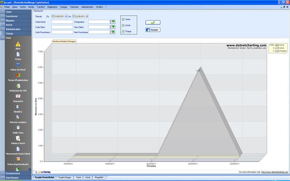This screenshot has width=290, height=181.
Task: Open the Solde Tiers calculator icon
Action: click(18, 128)
